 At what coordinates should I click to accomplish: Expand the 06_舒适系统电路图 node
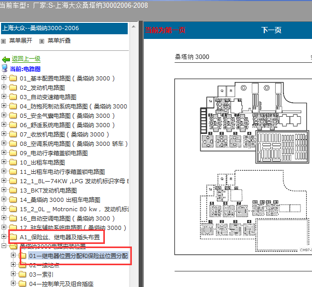click(x=4, y=125)
